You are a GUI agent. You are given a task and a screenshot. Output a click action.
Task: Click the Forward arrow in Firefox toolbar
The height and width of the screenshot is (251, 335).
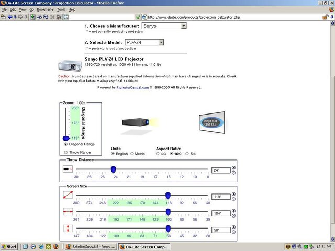[20, 17]
